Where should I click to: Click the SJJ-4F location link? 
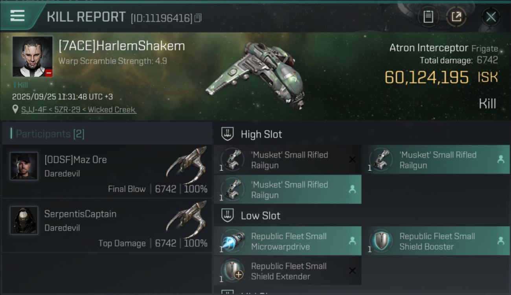[79, 110]
